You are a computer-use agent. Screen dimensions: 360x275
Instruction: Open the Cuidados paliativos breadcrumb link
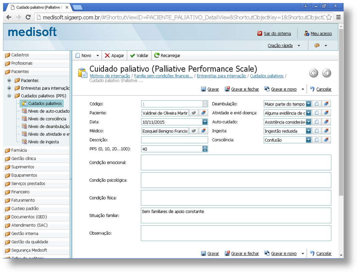tap(267, 76)
